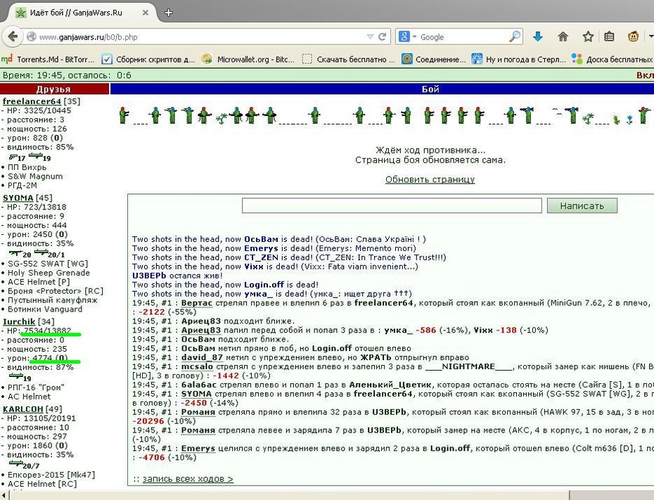Open SYOMA player profile in friends list
This screenshot has height=500, width=654.
[x=18, y=198]
